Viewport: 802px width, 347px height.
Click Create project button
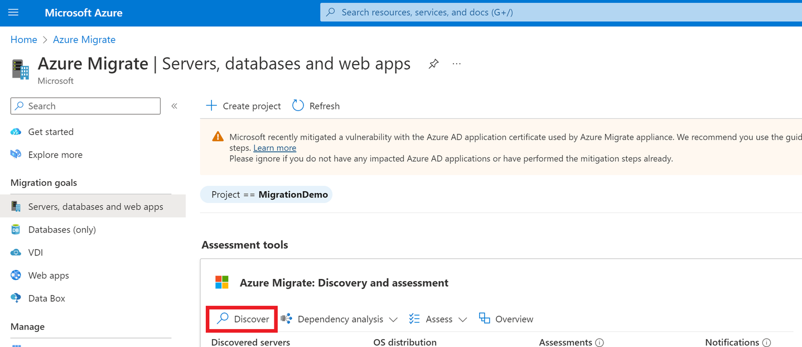point(244,106)
